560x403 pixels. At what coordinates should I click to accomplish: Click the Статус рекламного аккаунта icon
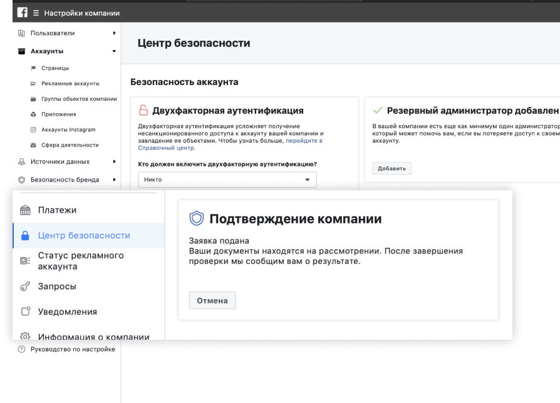pyautogui.click(x=25, y=260)
